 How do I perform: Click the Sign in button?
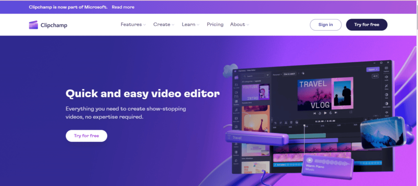tap(325, 25)
